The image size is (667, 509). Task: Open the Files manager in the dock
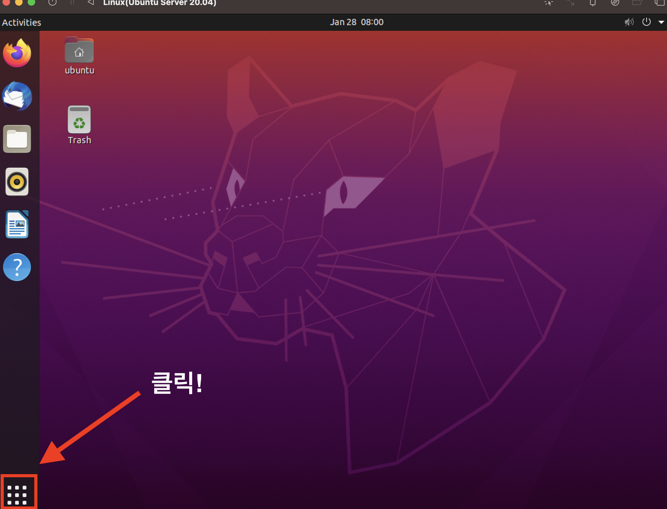click(17, 139)
